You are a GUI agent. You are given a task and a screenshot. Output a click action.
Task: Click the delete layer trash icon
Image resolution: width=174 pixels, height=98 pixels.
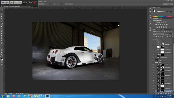(171, 94)
